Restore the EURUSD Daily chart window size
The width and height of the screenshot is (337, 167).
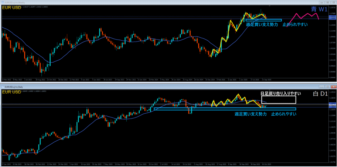(327, 87)
